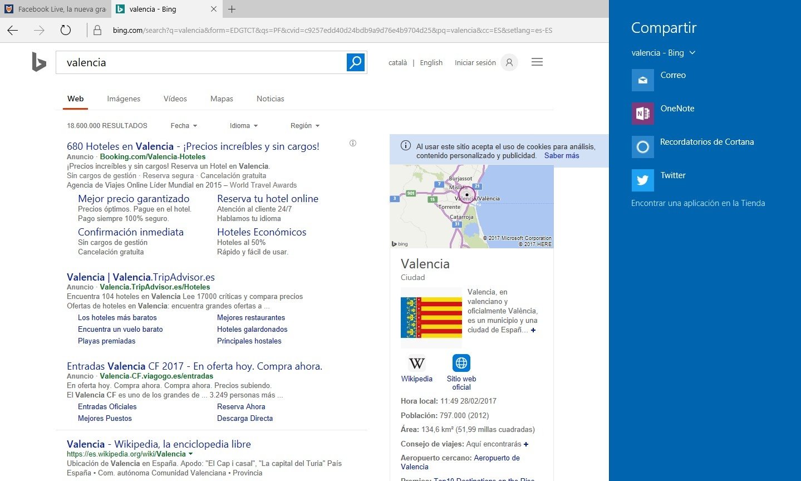Click the browser forward arrow
Viewport: 801px width, 481px height.
point(39,31)
